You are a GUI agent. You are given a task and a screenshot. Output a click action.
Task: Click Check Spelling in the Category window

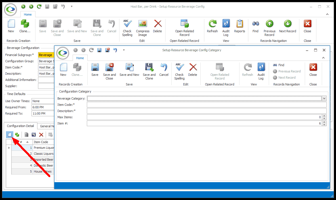click(180, 71)
